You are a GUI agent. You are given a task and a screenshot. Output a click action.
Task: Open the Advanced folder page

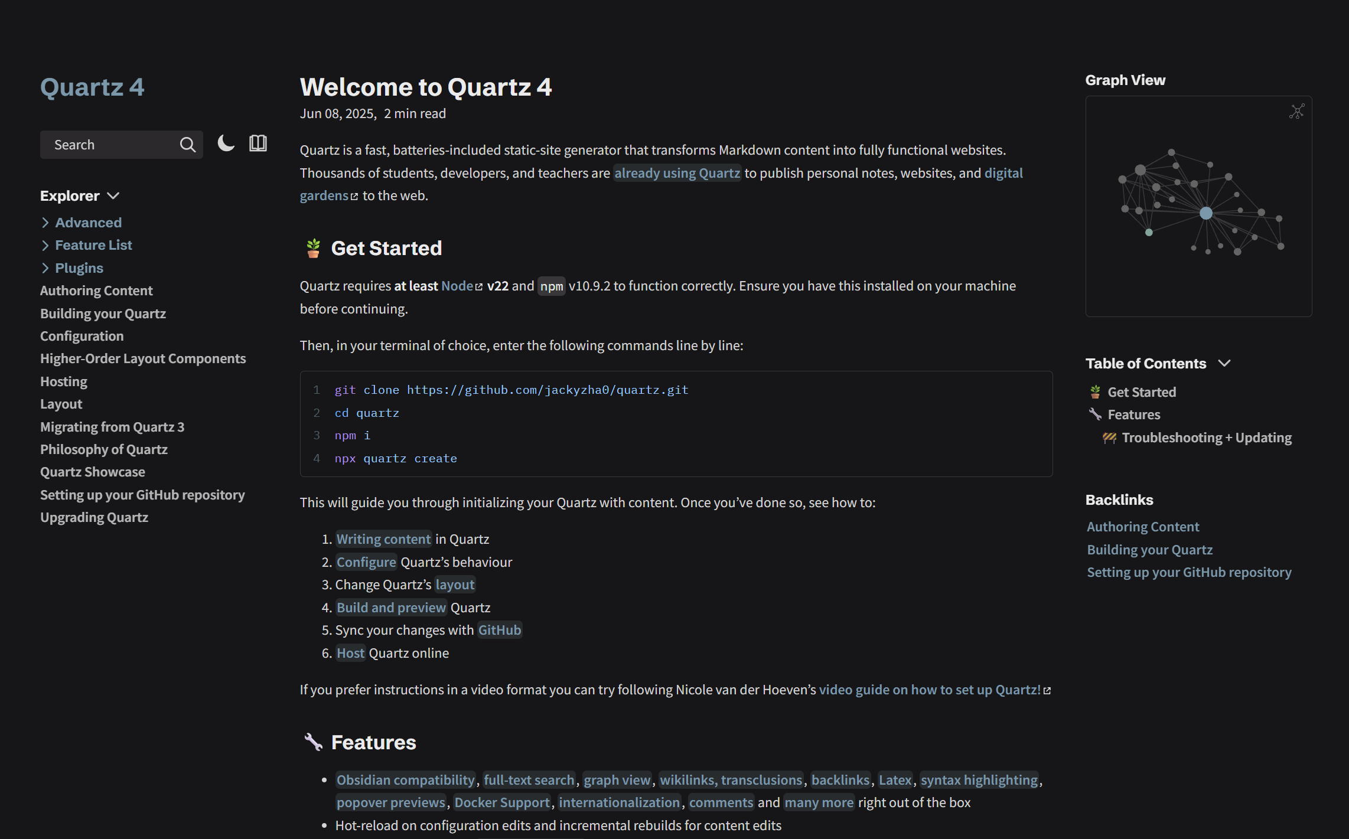click(x=89, y=223)
